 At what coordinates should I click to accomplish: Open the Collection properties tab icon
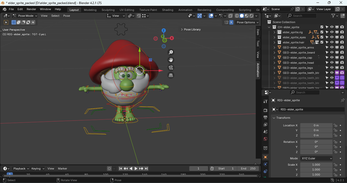(x=265, y=148)
